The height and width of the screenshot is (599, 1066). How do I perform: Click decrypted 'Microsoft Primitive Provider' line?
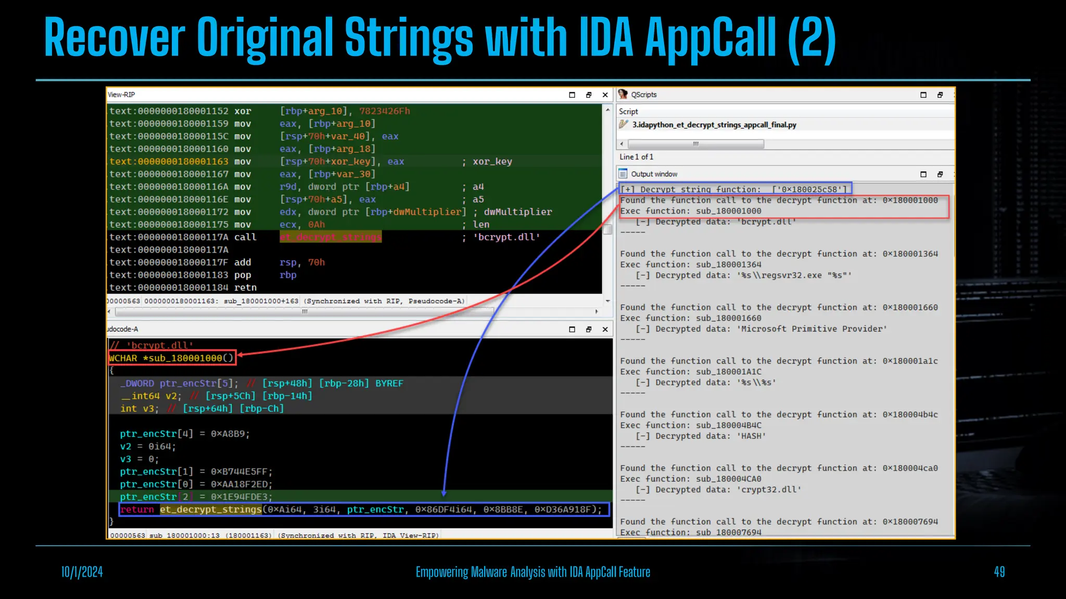(x=761, y=329)
